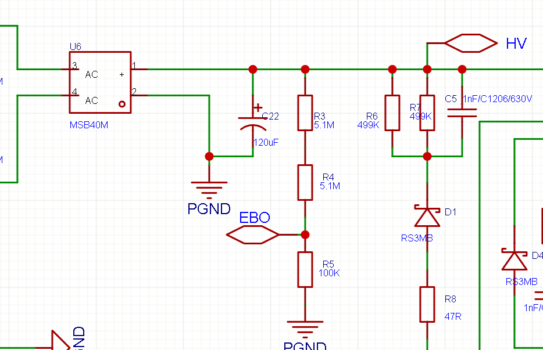Select the D1 diode symbol
This screenshot has width=543, height=350.
click(x=427, y=216)
